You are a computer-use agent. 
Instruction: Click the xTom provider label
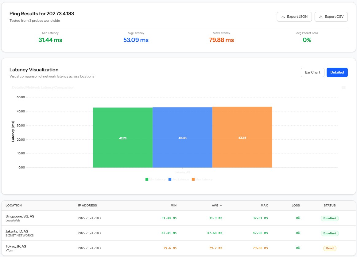[9, 251]
